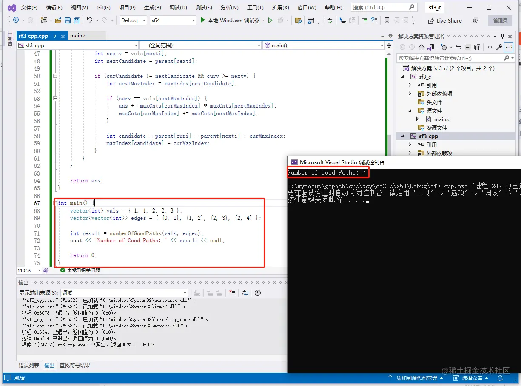This screenshot has height=386, width=521.
Task: Click collapse all icon in Solution Explorer
Action: (468, 47)
